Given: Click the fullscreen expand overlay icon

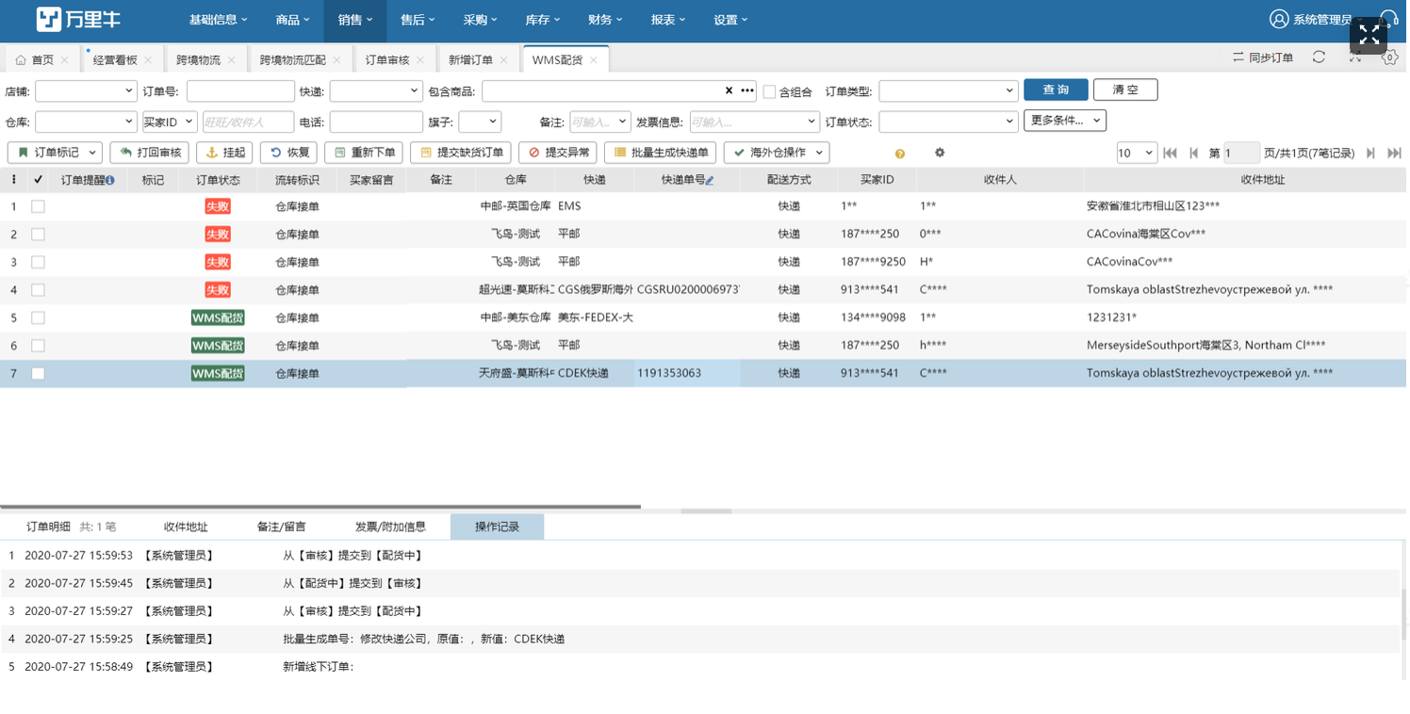Looking at the screenshot, I should pos(1369,36).
